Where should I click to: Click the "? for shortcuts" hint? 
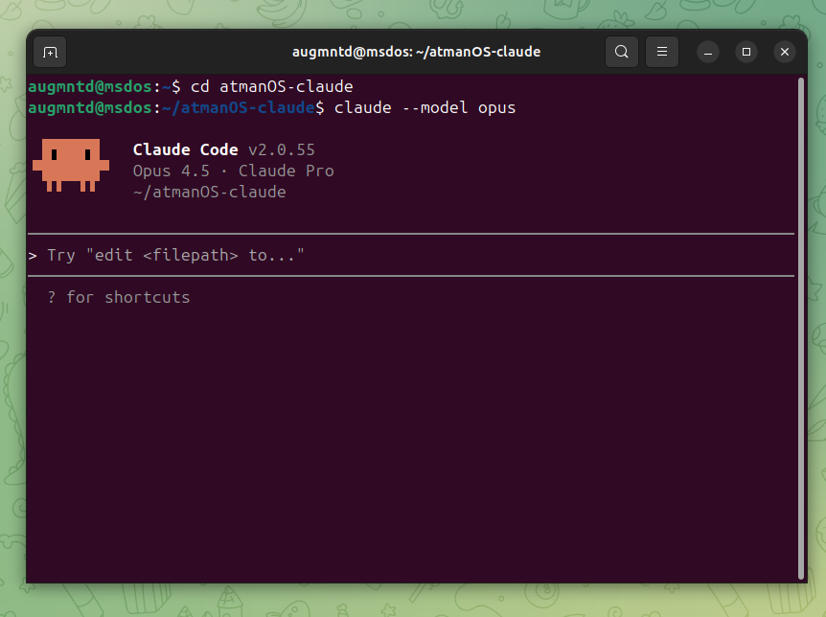pyautogui.click(x=119, y=297)
